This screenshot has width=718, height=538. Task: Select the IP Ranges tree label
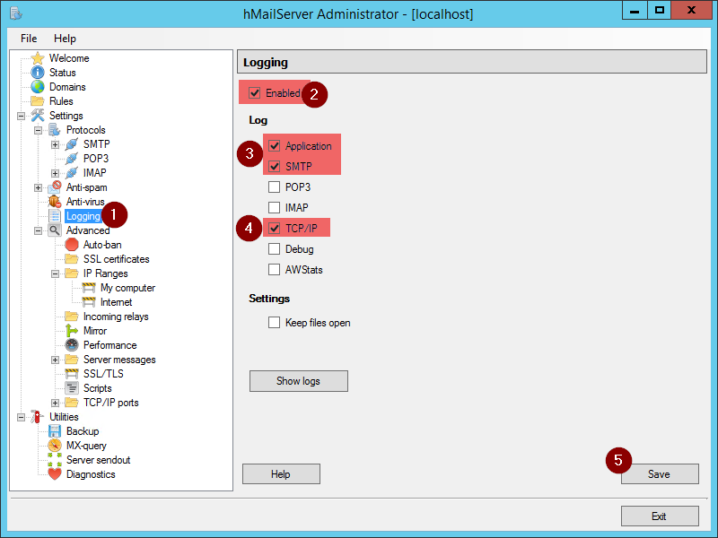[105, 273]
